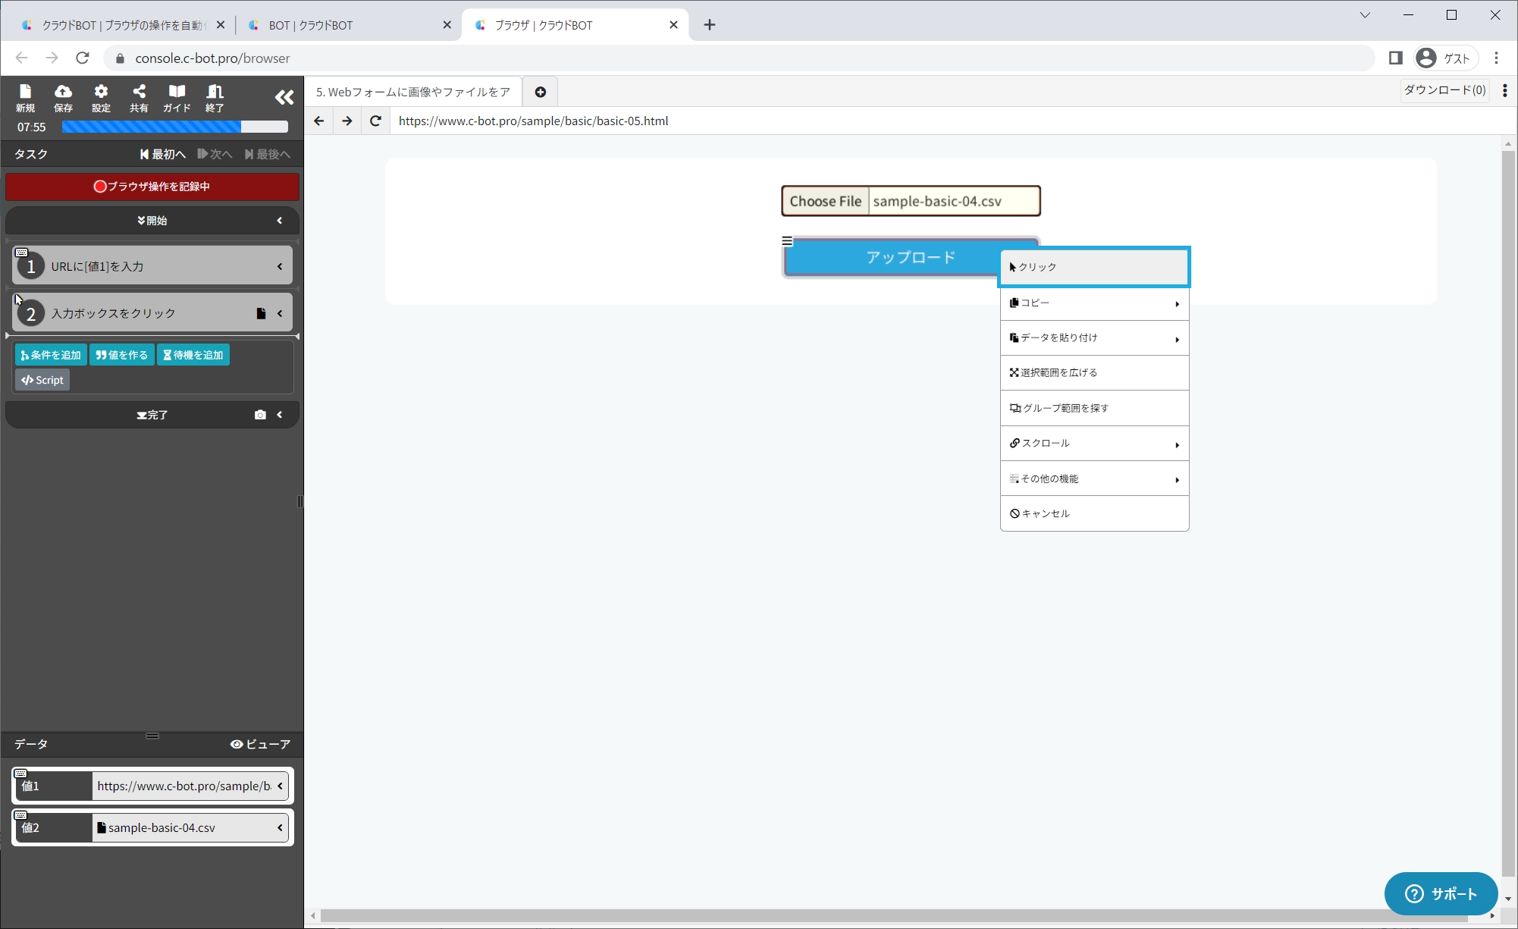Expand task 1 URLに[値1]を入力 chevron
Image resolution: width=1518 pixels, height=929 pixels.
point(280,266)
